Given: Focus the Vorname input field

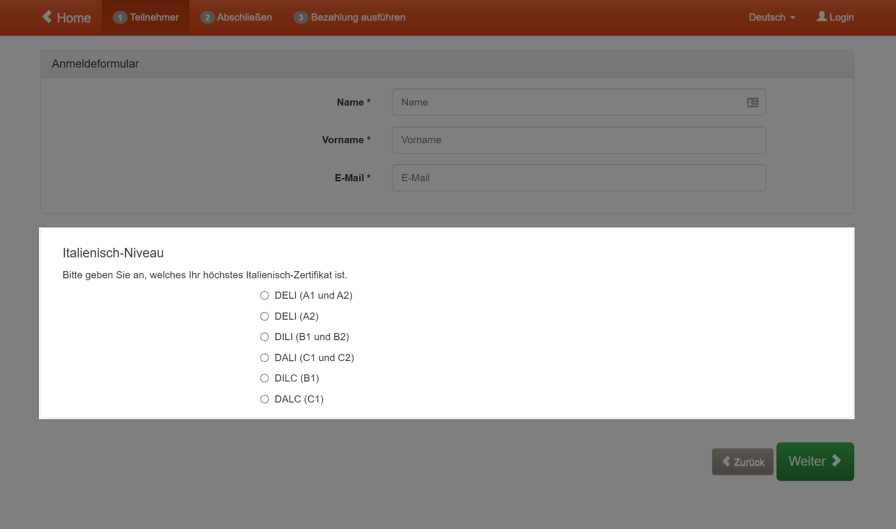Looking at the screenshot, I should click(579, 140).
